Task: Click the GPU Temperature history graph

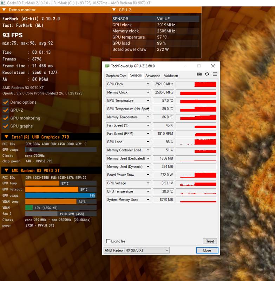Action: click(x=196, y=100)
